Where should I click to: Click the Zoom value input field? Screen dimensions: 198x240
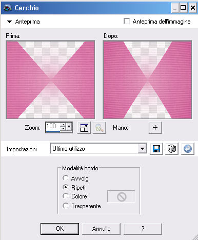pos(53,127)
